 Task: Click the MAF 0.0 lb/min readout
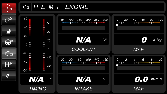148,79
